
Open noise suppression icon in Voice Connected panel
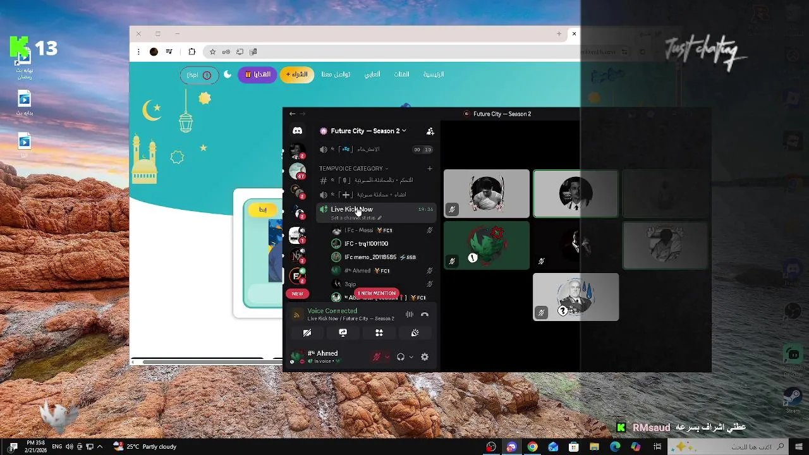tap(410, 314)
